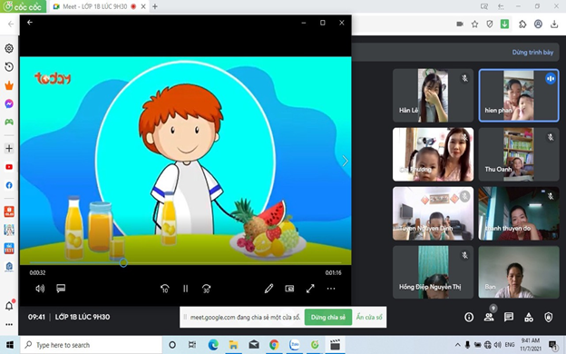Select Hồng Điệp Nguyễn Thị participant tile
The height and width of the screenshot is (354, 566).
433,272
